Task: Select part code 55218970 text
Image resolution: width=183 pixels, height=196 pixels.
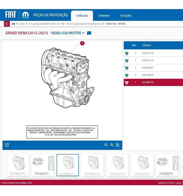Action: 148,75
